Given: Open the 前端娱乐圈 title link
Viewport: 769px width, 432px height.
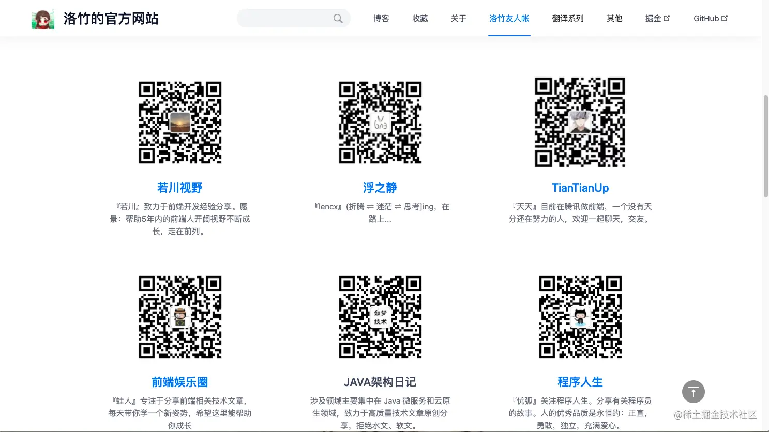Looking at the screenshot, I should pyautogui.click(x=180, y=382).
